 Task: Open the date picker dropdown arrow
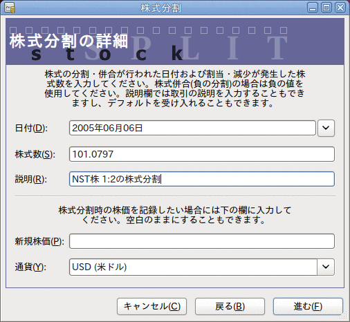click(326, 128)
